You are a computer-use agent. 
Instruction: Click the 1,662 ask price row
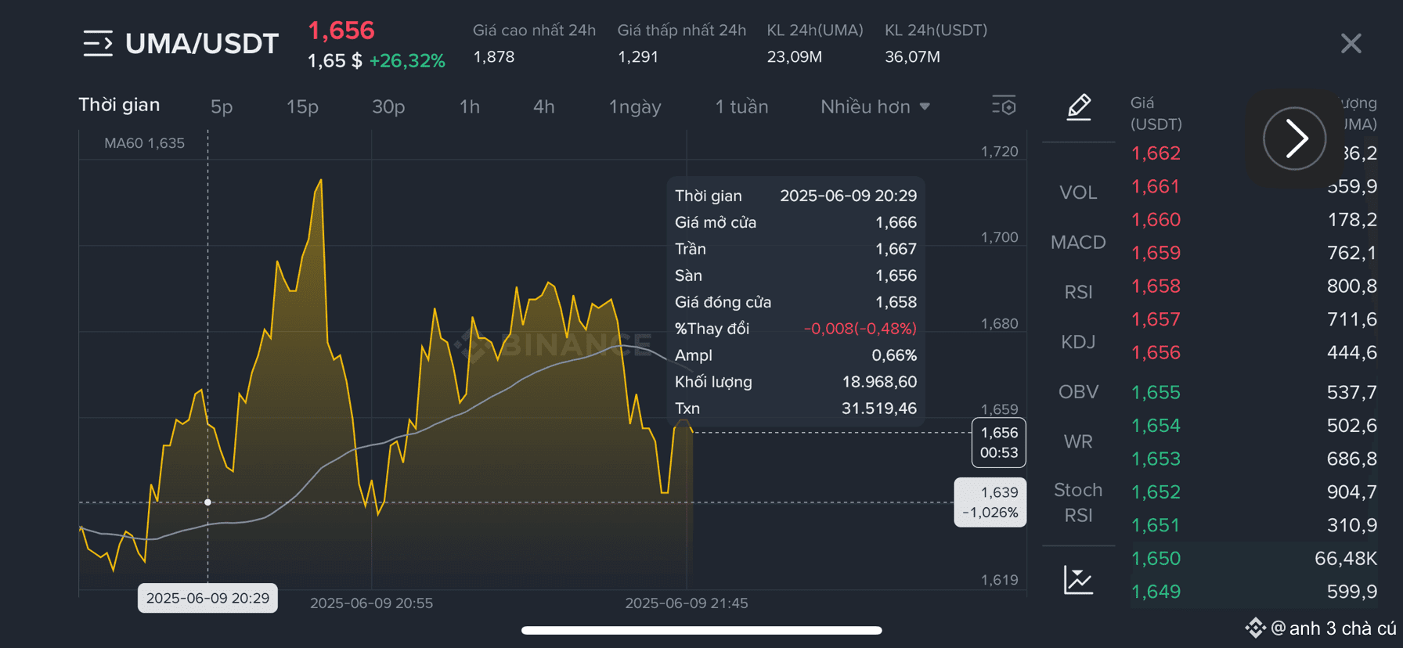[1253, 153]
